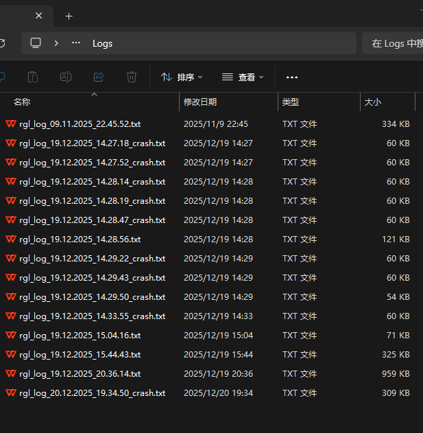Sort files by 修改日期 column header

200,102
